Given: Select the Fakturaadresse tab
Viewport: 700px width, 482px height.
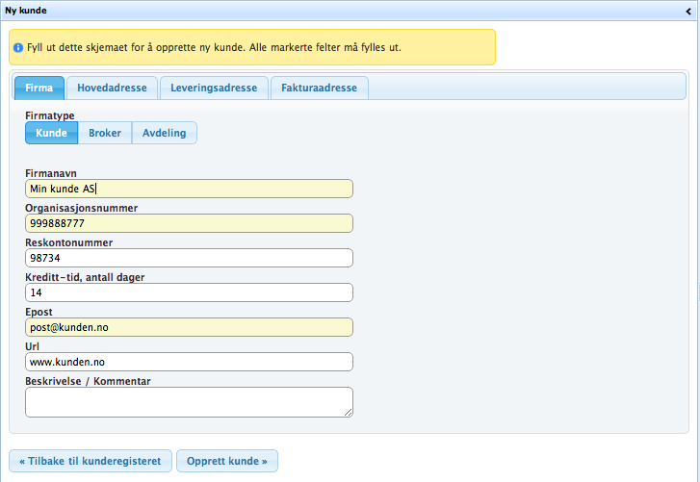Looking at the screenshot, I should (319, 88).
